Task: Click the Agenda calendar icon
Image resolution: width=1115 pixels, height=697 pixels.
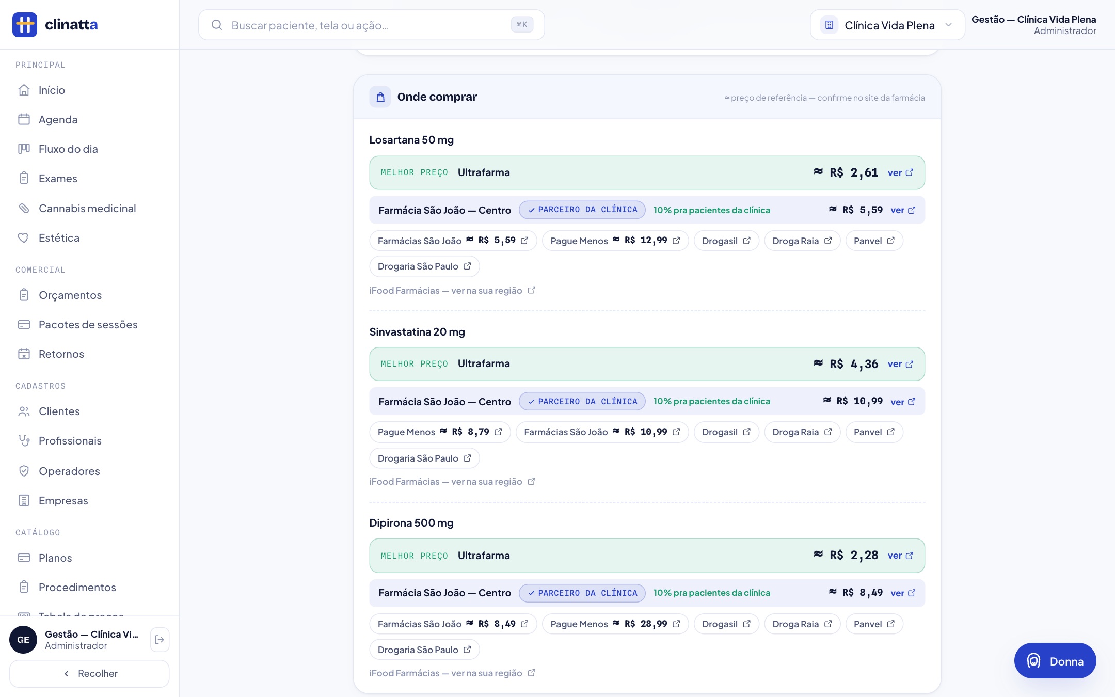Action: [x=24, y=120]
